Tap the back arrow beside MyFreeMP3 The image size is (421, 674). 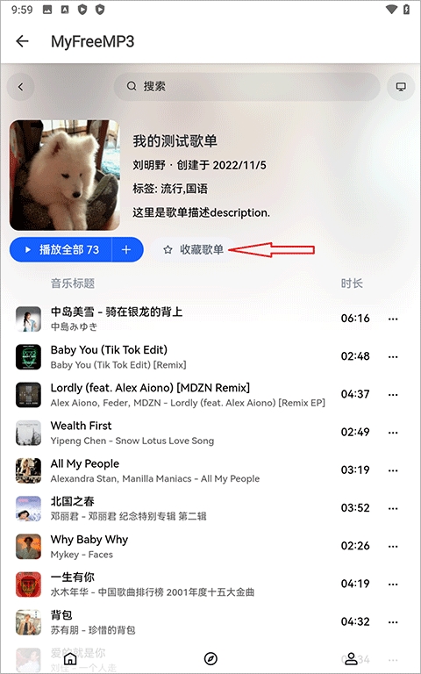click(x=22, y=41)
